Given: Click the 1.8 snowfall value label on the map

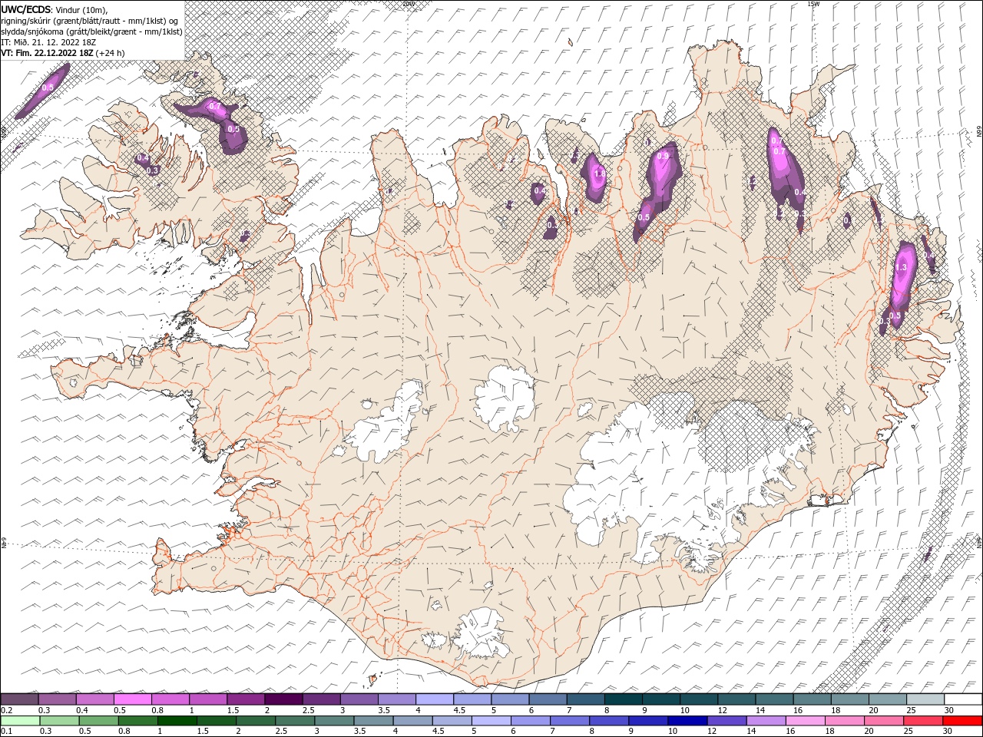Looking at the screenshot, I should 600,174.
